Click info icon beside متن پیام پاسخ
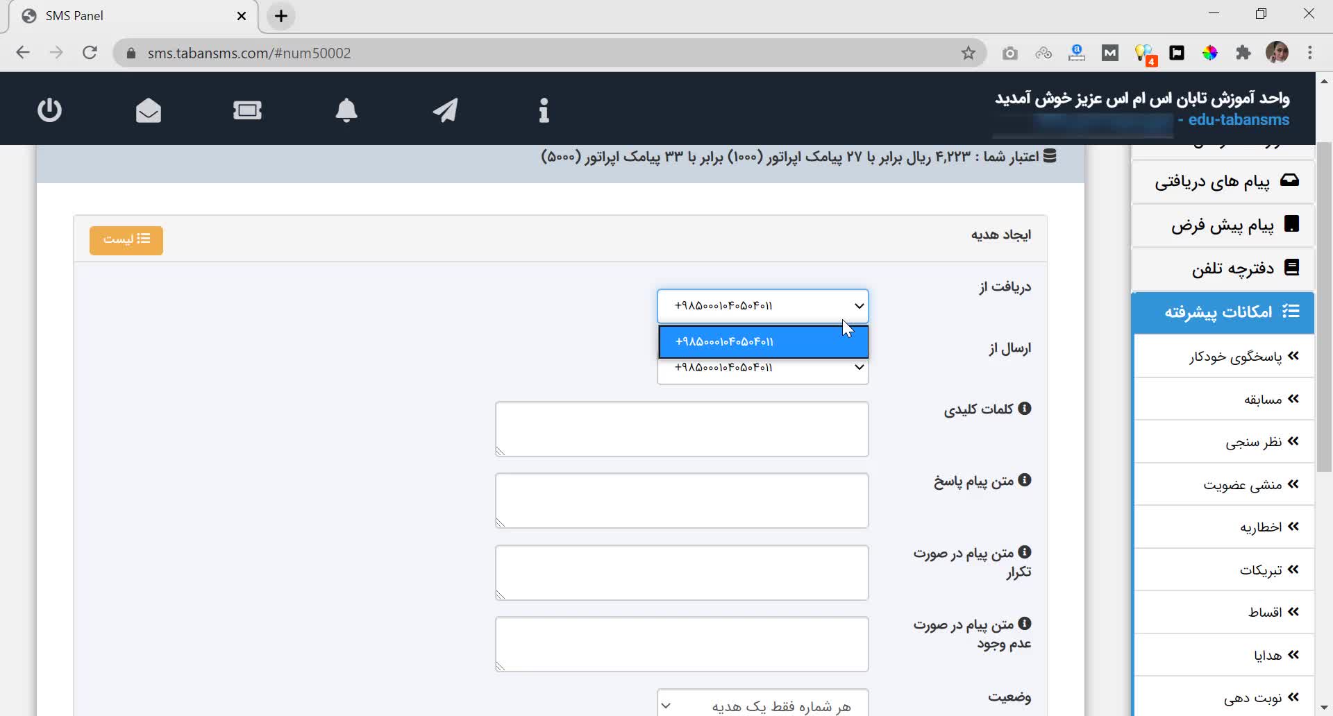 coord(1024,480)
